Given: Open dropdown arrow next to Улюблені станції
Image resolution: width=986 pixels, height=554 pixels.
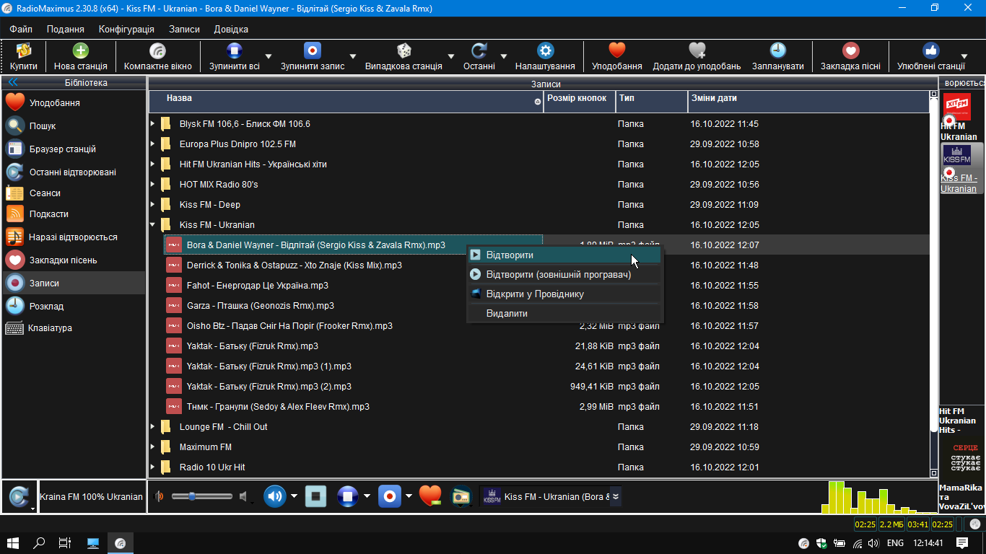Looking at the screenshot, I should click(964, 56).
